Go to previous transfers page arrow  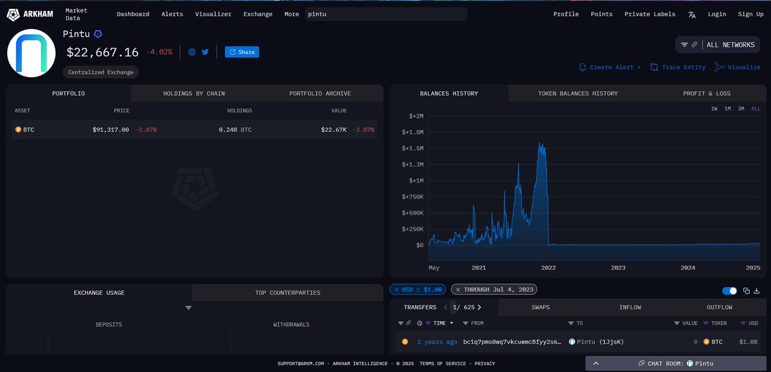tap(446, 307)
